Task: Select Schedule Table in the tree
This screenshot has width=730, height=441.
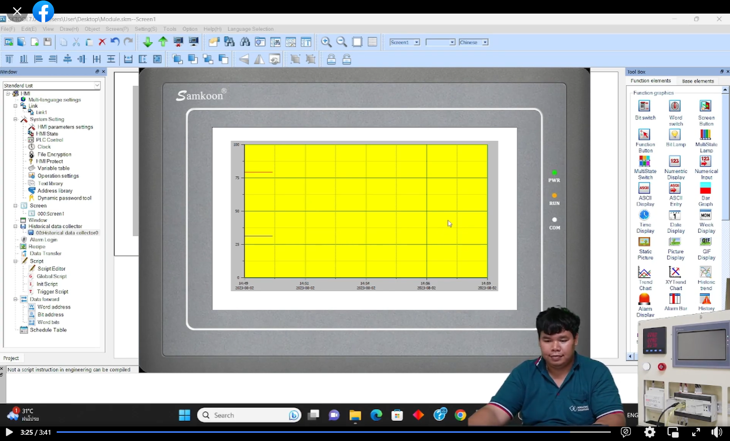Action: [x=48, y=330]
